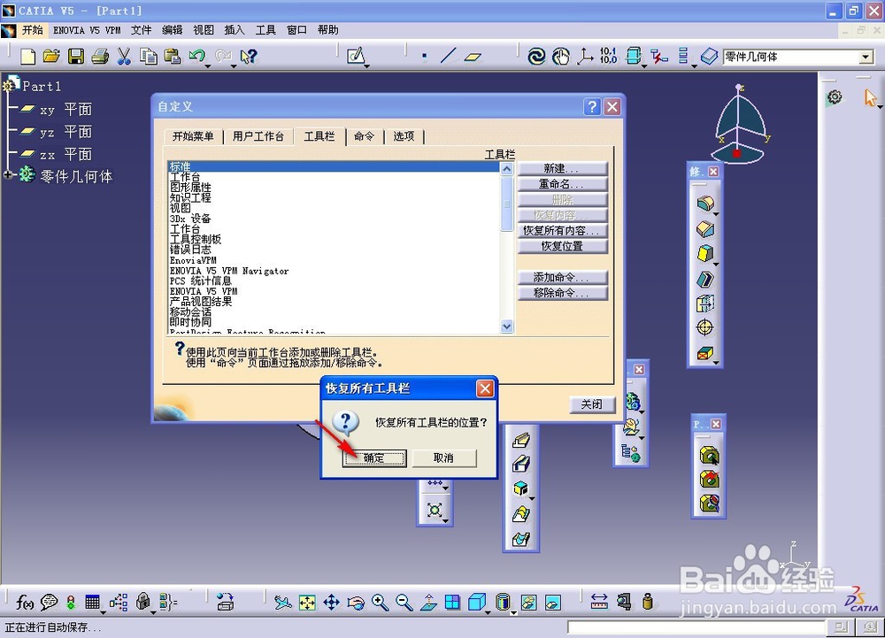Open the 零件几何体 combo box dropdown

pyautogui.click(x=866, y=57)
